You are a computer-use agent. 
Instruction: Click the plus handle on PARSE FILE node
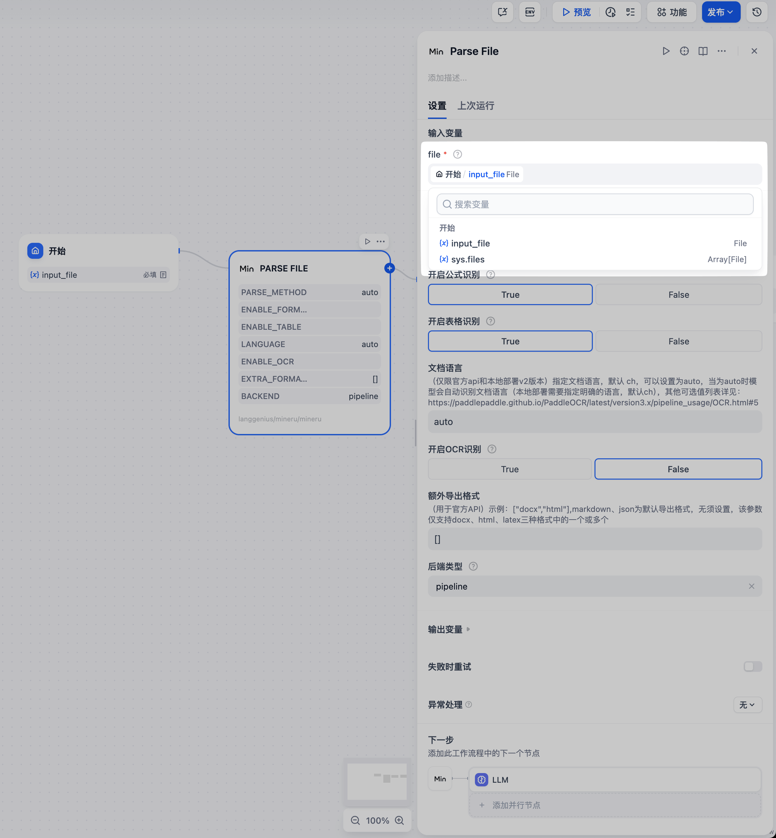(390, 268)
